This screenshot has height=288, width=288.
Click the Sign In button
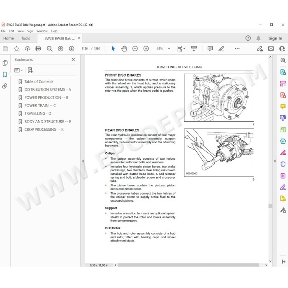(x=275, y=38)
